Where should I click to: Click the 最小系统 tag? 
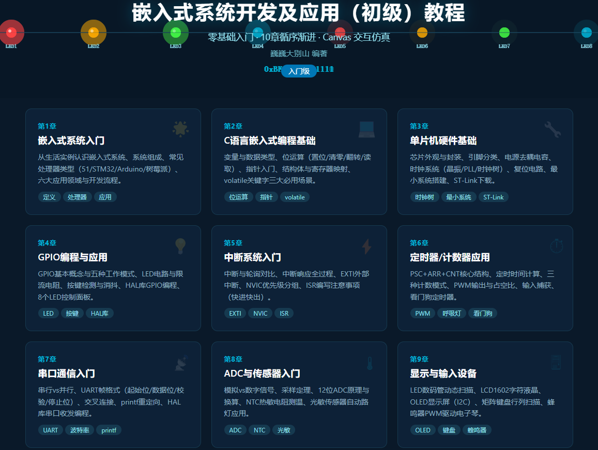click(459, 197)
